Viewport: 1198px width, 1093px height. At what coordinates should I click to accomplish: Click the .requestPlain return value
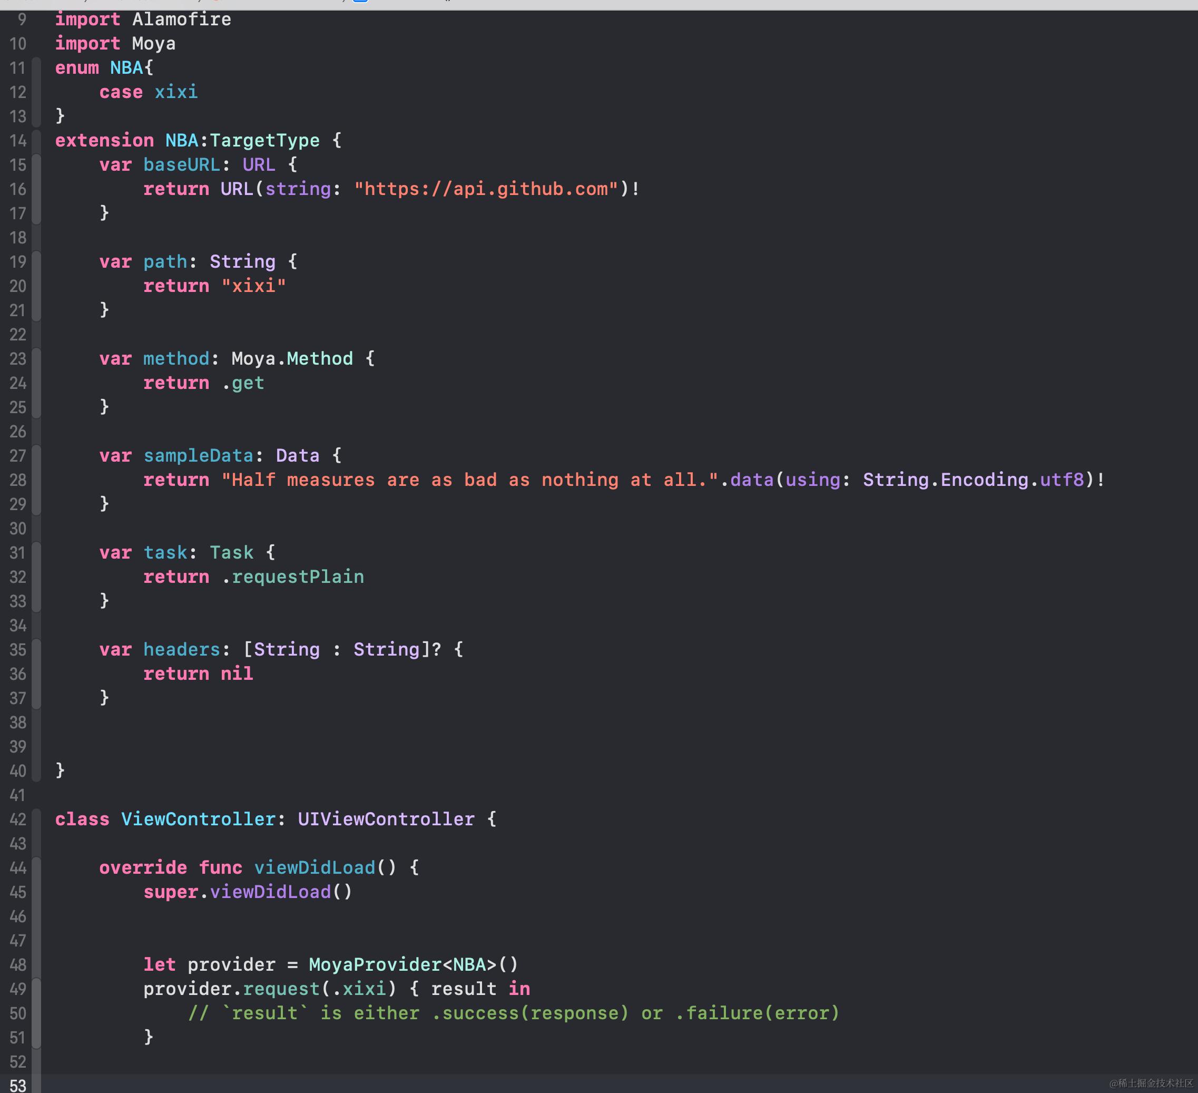[292, 577]
